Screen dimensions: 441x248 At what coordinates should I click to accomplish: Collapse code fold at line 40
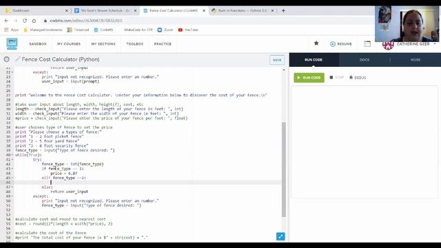coord(12,155)
